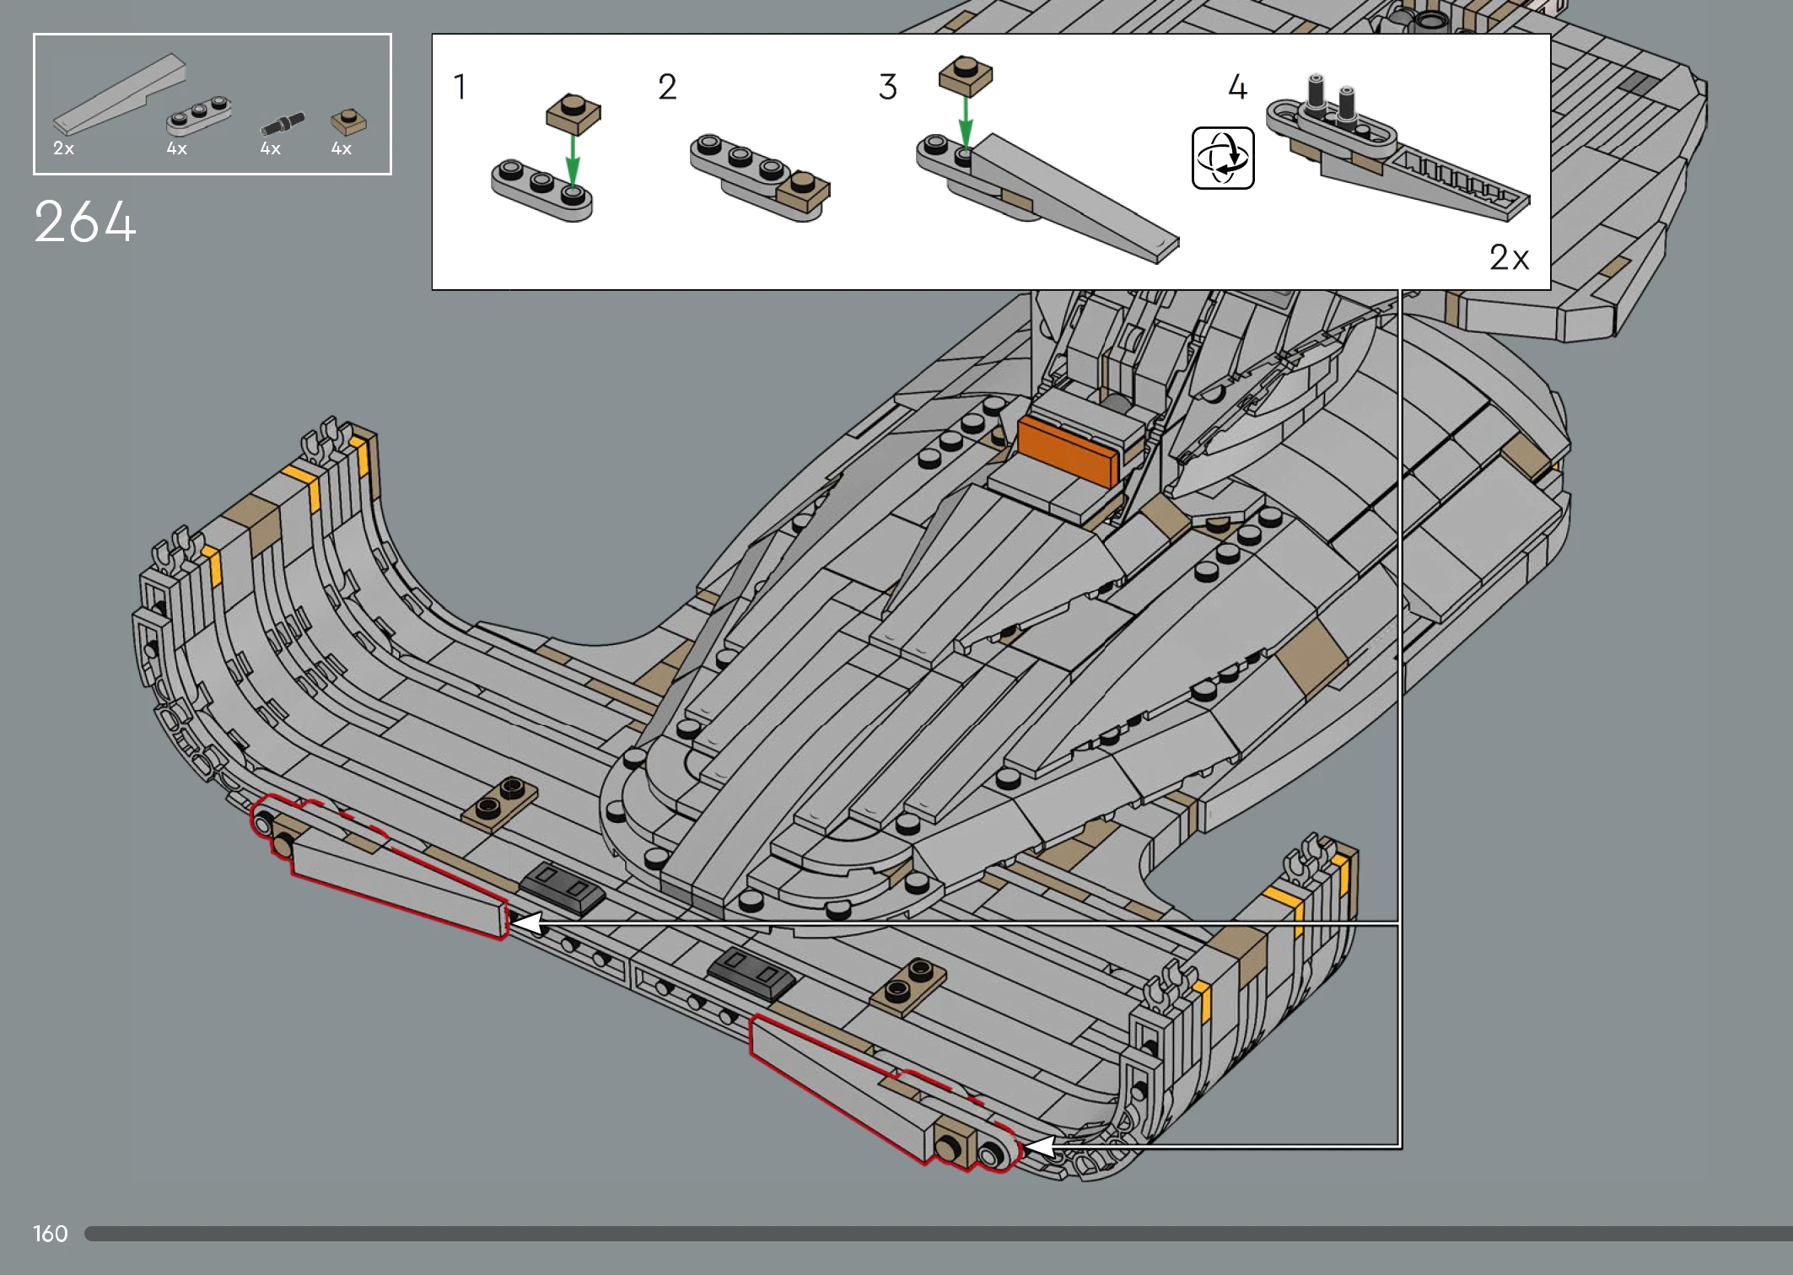Click the page progress bar at bottom
Screen dimensions: 1793x1275
tap(928, 1234)
